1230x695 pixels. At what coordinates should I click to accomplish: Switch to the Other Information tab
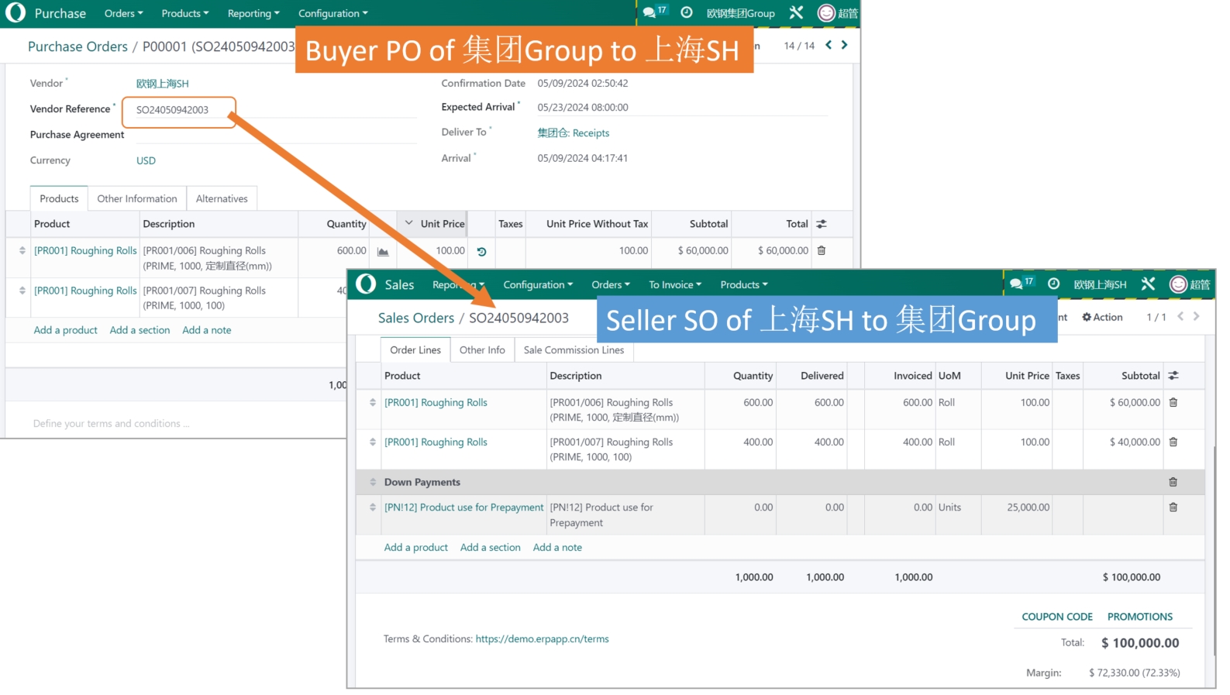pyautogui.click(x=137, y=199)
